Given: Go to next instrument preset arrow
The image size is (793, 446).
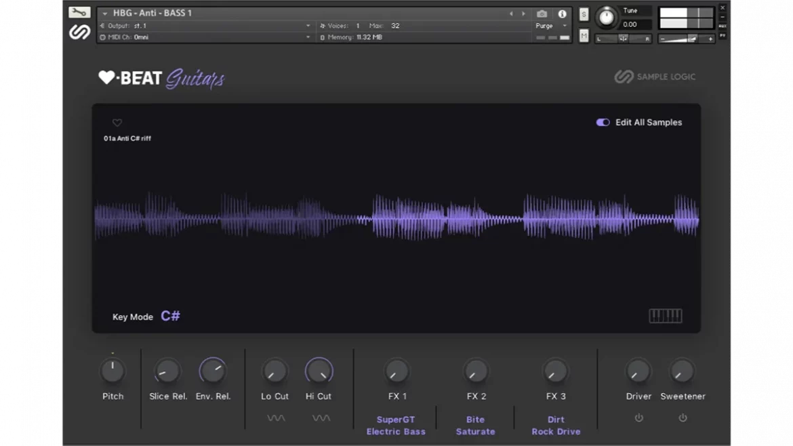Looking at the screenshot, I should click(x=523, y=14).
